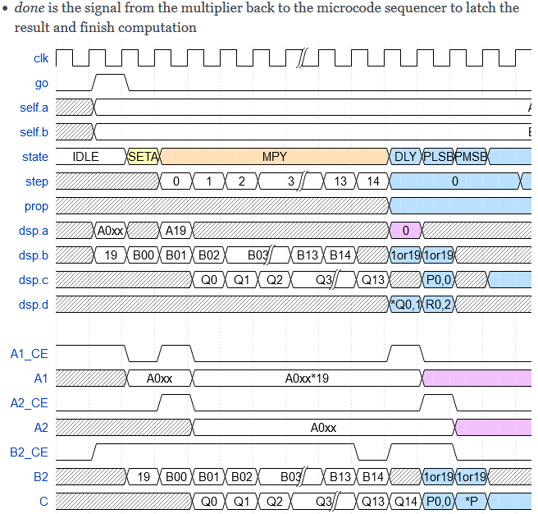The width and height of the screenshot is (538, 514).
Task: Click the B2_CE signal label
Action: 30,452
